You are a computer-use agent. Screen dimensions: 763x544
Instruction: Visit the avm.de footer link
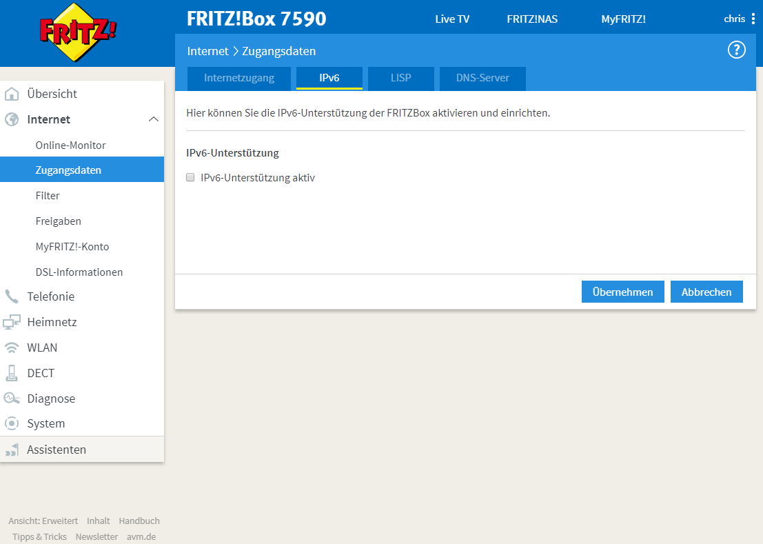[x=141, y=536]
